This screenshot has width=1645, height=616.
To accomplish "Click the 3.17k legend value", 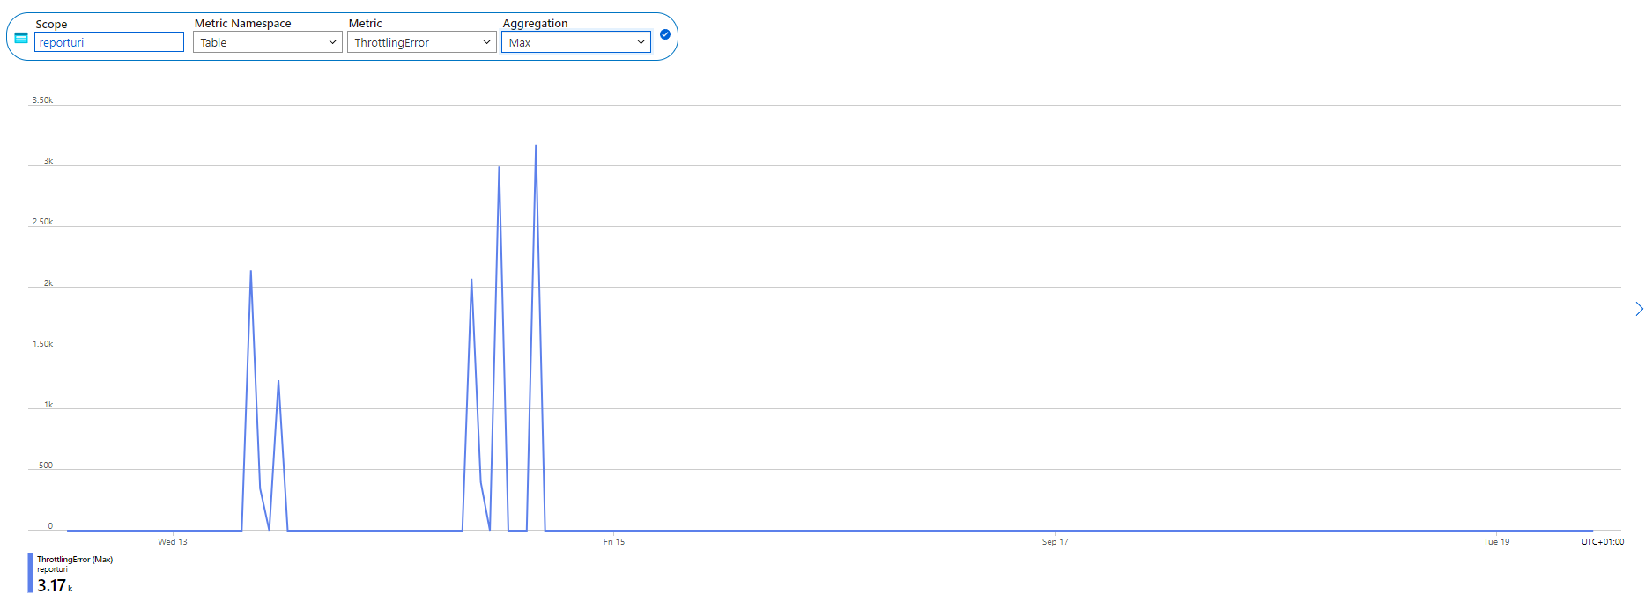I will tap(53, 586).
